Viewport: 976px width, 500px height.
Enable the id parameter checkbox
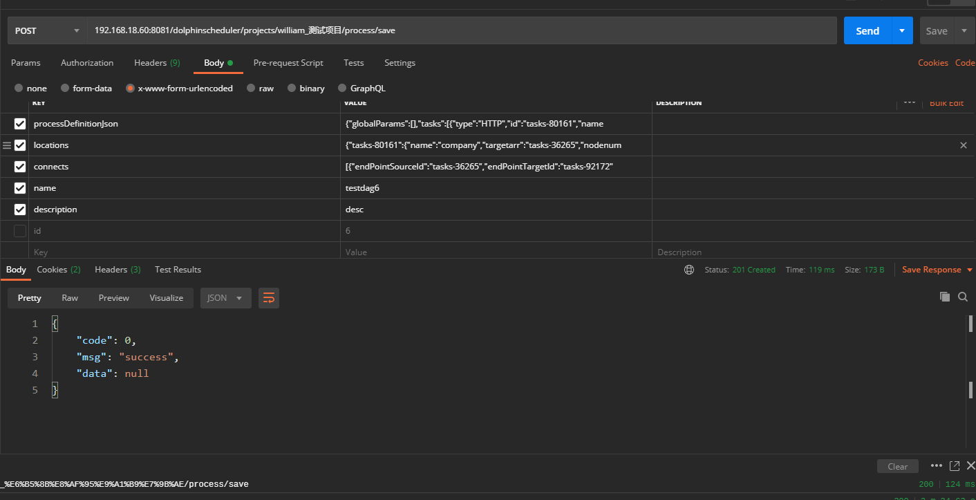pyautogui.click(x=20, y=231)
